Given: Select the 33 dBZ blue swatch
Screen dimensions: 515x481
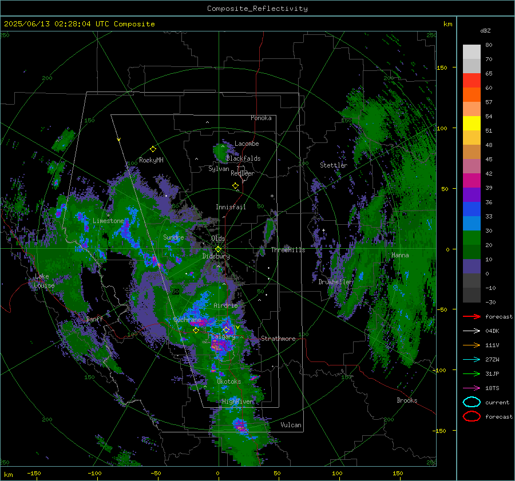Looking at the screenshot, I should pos(472,209).
